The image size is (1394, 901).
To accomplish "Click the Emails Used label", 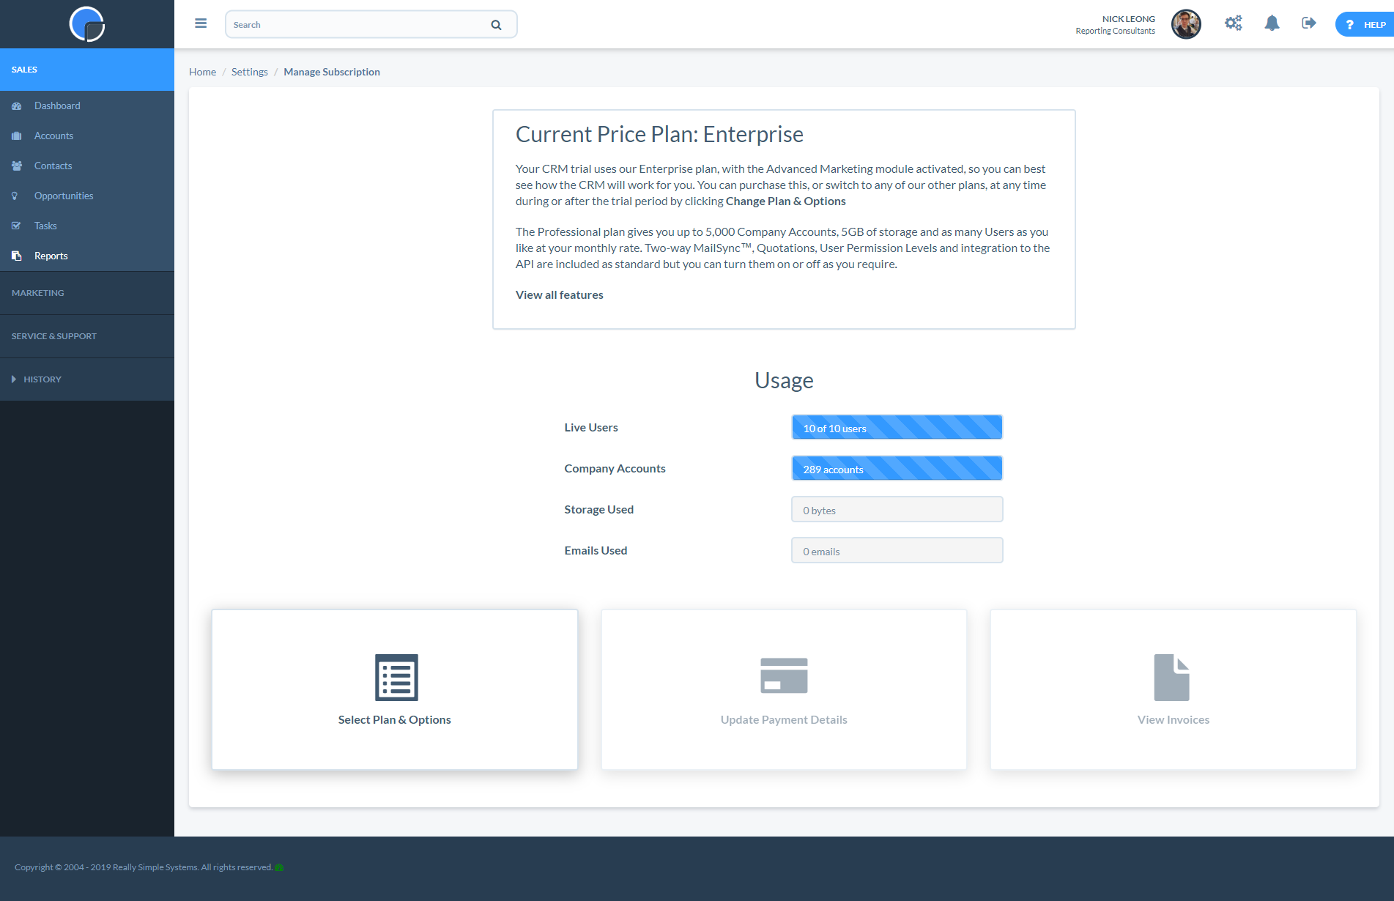I will point(596,551).
